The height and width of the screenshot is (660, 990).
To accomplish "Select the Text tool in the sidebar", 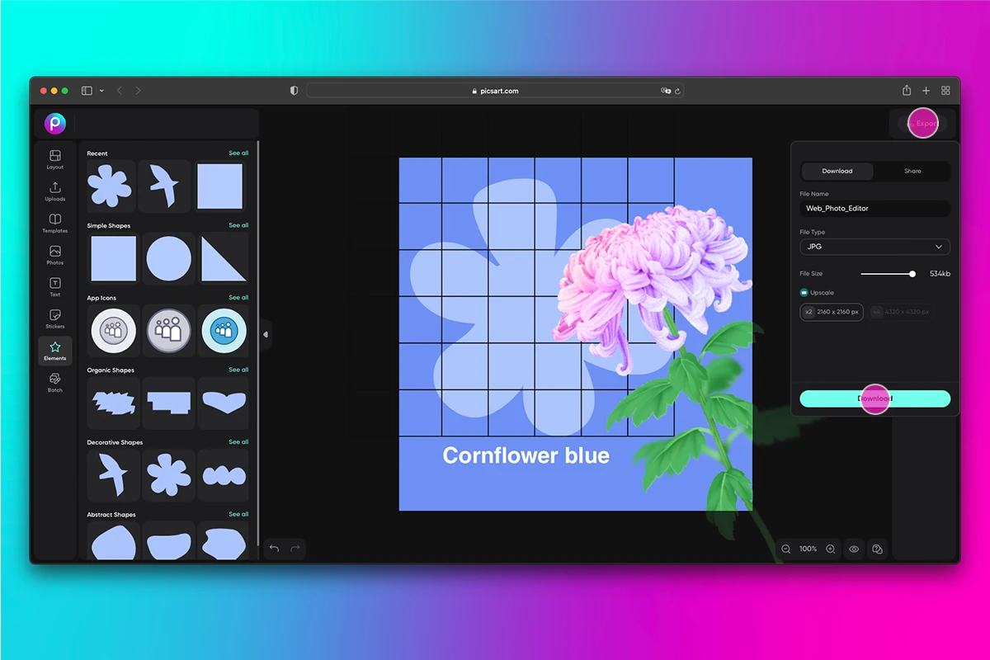I will click(54, 286).
